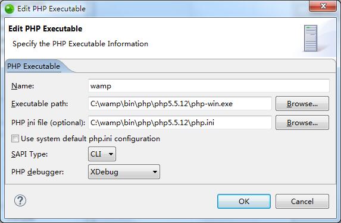
Task: Click the dropdown arrow next to XDebug
Action: pyautogui.click(x=155, y=172)
